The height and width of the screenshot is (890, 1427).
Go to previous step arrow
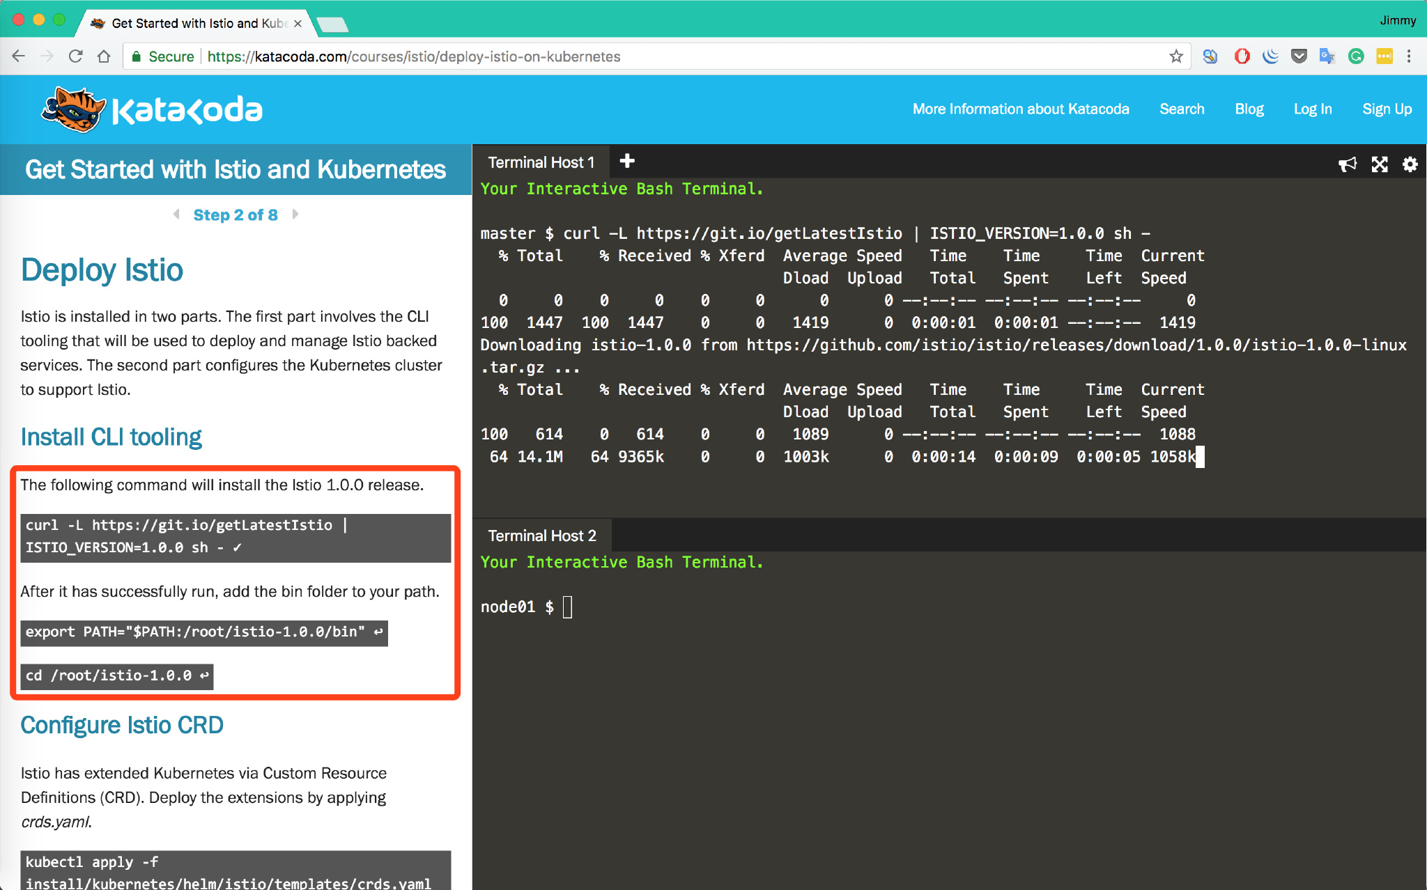point(176,214)
